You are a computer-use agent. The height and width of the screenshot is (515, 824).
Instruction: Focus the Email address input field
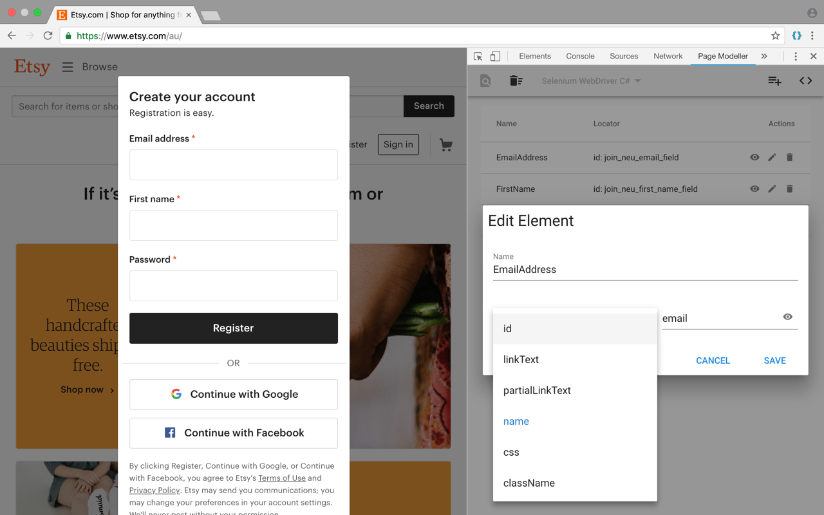(x=234, y=165)
